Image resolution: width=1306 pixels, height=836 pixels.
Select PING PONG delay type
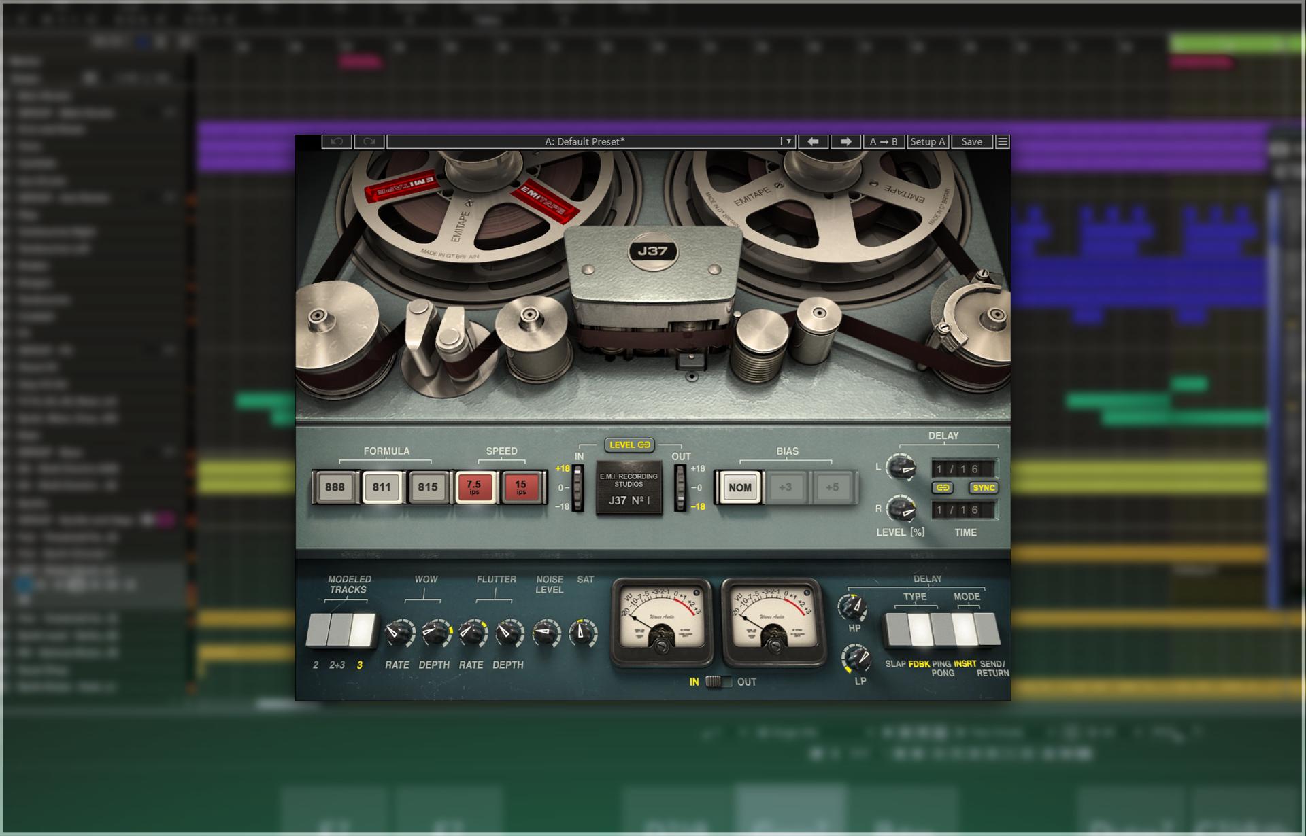click(943, 630)
